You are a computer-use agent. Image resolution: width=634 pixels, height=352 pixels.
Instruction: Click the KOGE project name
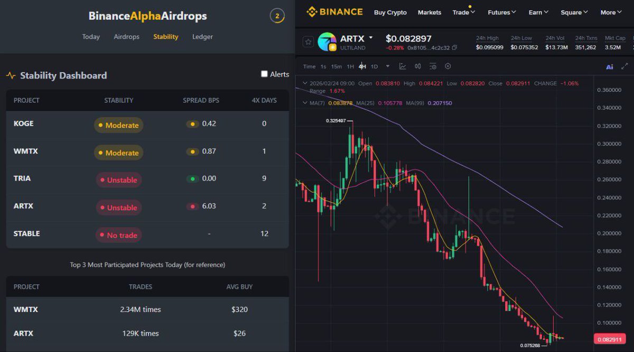pos(23,123)
